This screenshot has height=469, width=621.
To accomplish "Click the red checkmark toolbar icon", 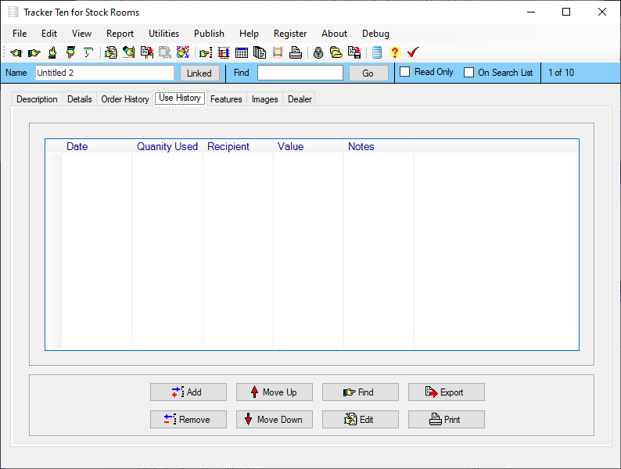I will (x=413, y=52).
